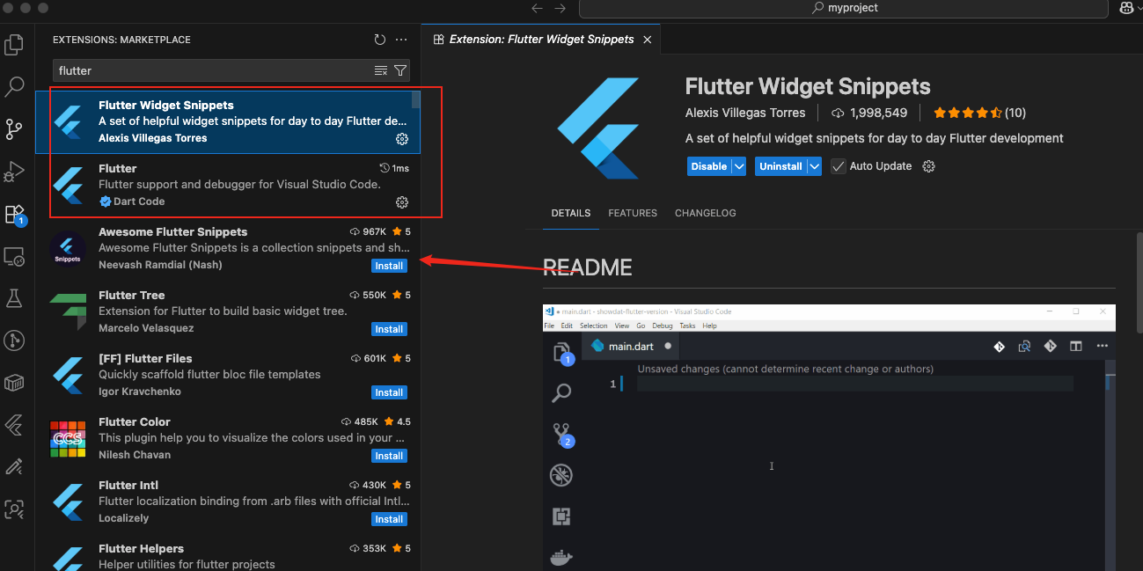Open gear menu beside Auto Update
The image size is (1143, 571).
click(x=928, y=166)
